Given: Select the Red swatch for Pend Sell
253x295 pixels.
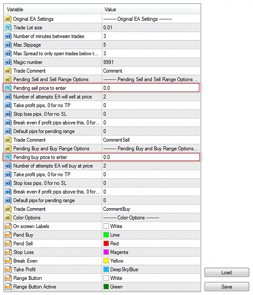Looking at the screenshot, I should coord(106,244).
